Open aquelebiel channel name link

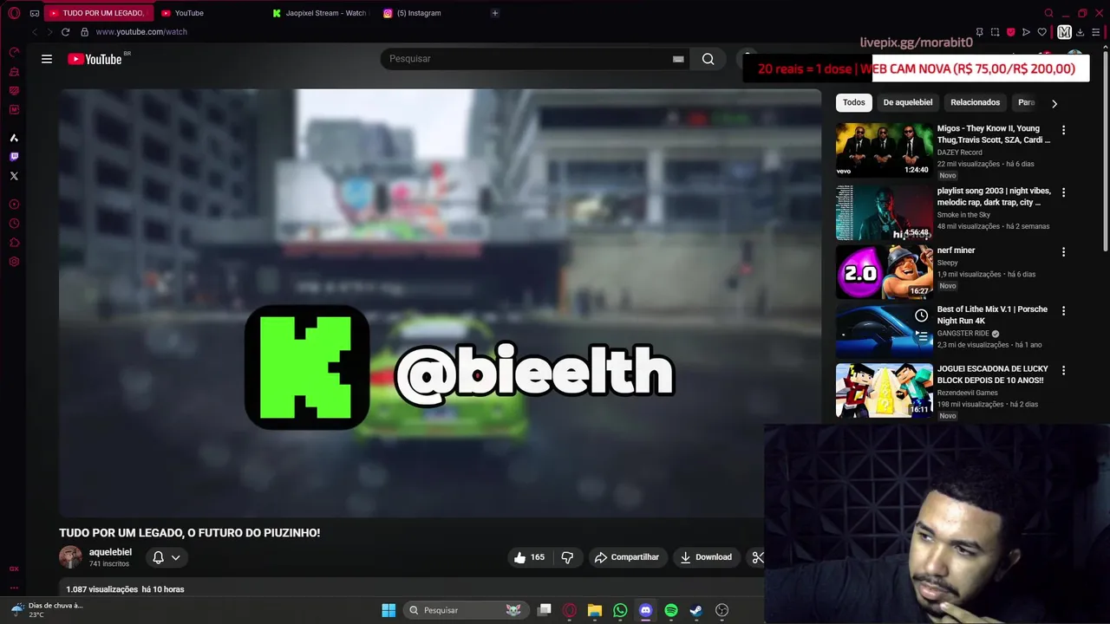click(110, 552)
